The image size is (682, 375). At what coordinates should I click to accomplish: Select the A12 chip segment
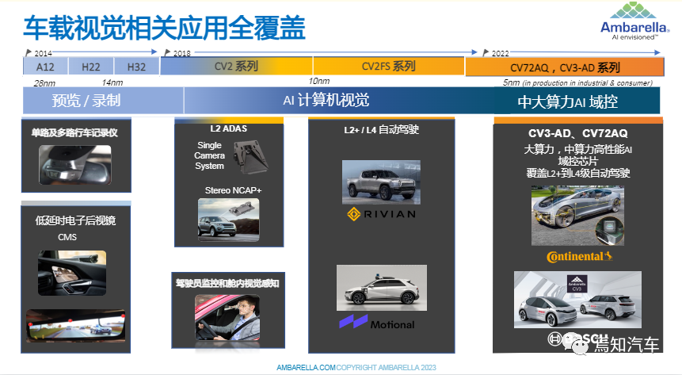pyautogui.click(x=46, y=67)
